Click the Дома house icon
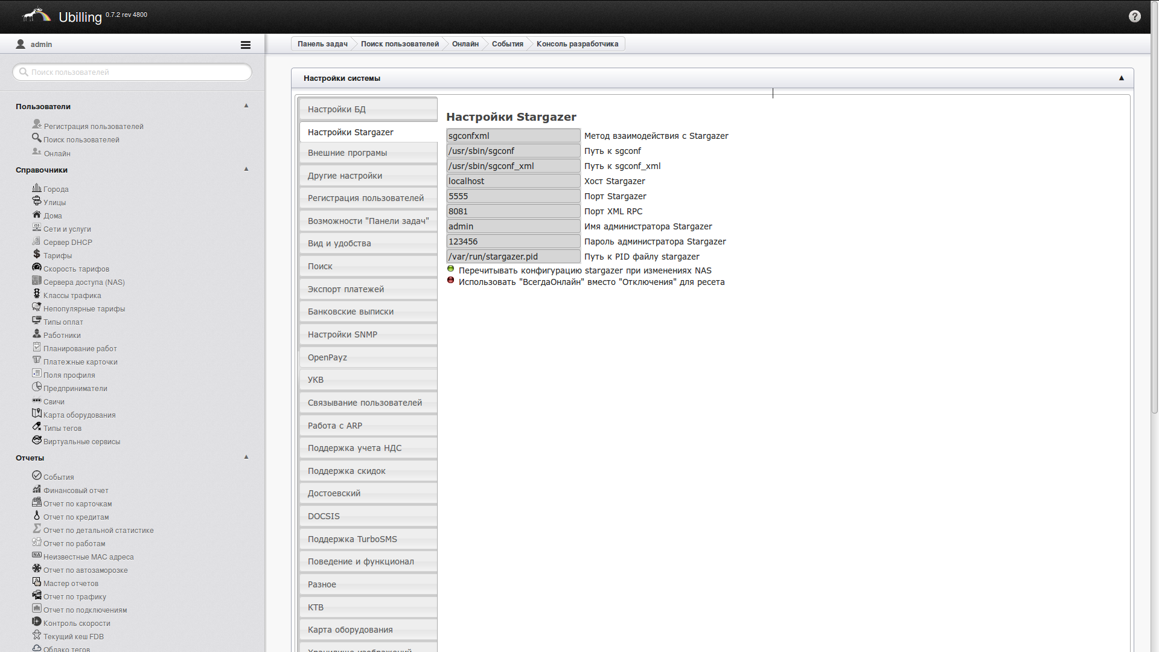 click(x=37, y=214)
